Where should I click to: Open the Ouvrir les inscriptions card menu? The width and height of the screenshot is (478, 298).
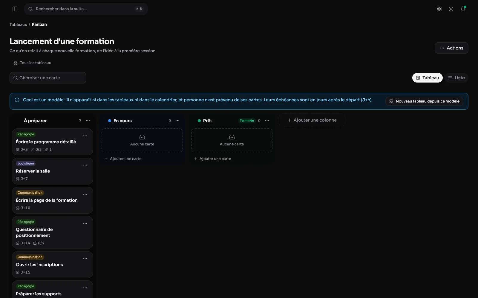[85, 259]
